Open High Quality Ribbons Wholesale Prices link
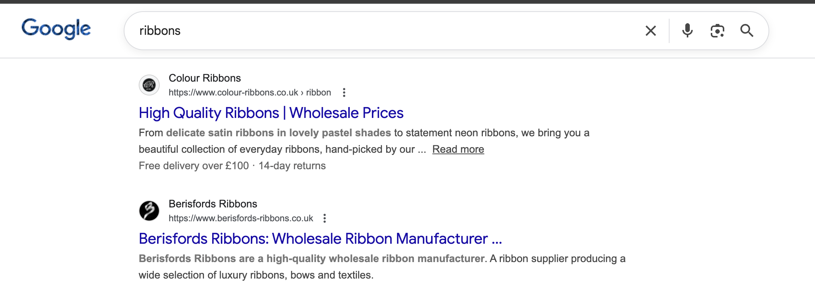The height and width of the screenshot is (304, 815). point(271,113)
